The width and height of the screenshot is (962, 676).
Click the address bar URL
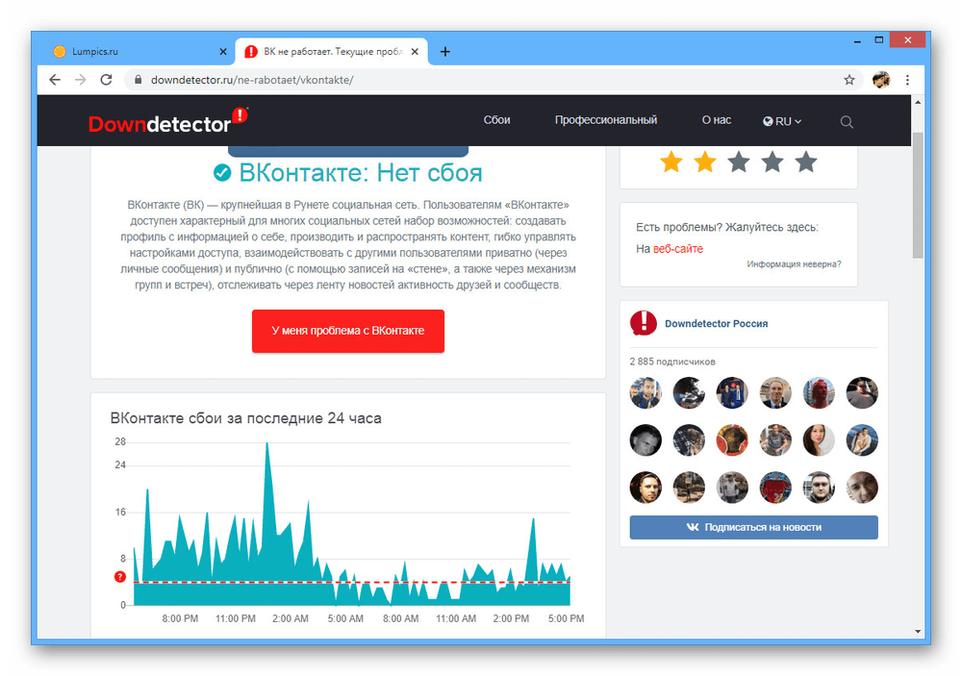[252, 80]
